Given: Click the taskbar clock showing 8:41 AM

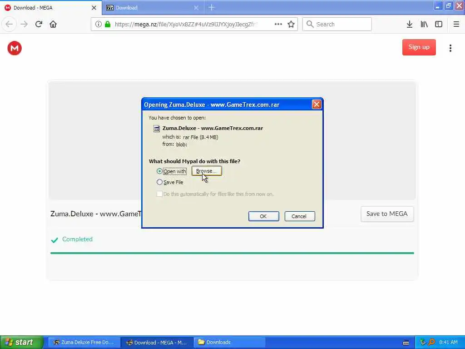Looking at the screenshot, I should click(x=448, y=342).
